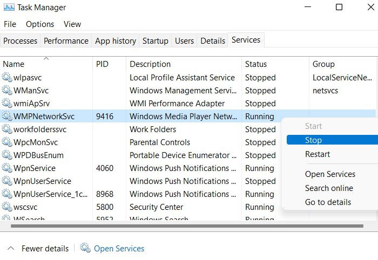This screenshot has height=260, width=378.
Task: Click Local Profile Assistant Service description
Action: point(183,78)
